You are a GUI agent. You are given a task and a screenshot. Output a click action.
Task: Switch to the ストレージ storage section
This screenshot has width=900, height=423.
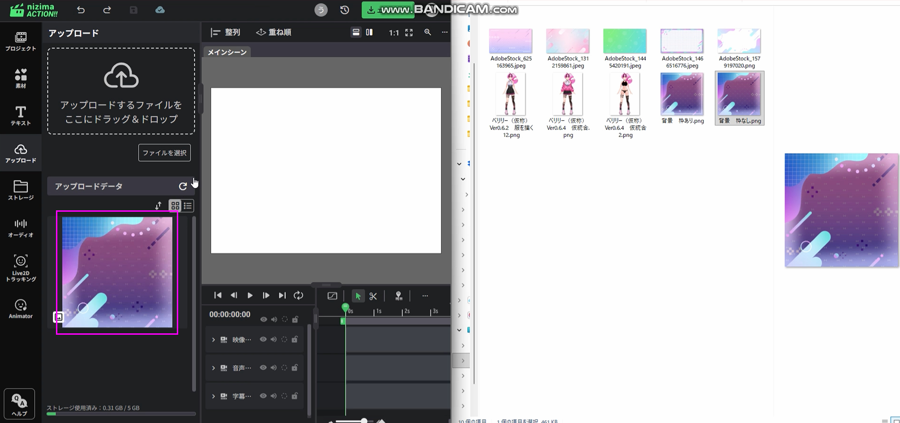coord(21,190)
